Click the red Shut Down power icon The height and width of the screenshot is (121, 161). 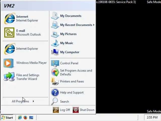pyautogui.click(x=76, y=110)
